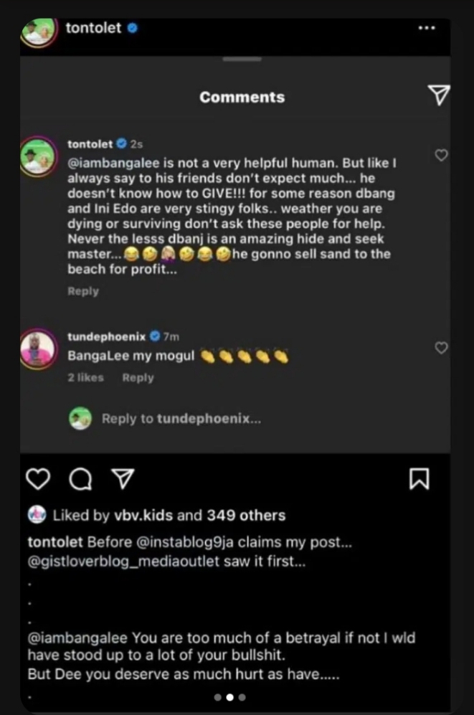Reply to tontolet's comment
Viewport: 474px width, 715px height.
click(x=83, y=291)
